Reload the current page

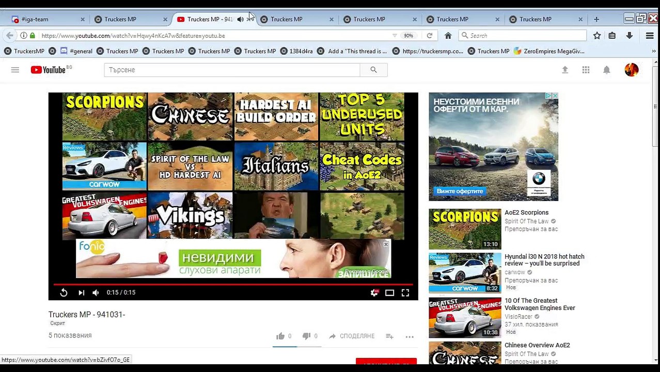pos(429,36)
